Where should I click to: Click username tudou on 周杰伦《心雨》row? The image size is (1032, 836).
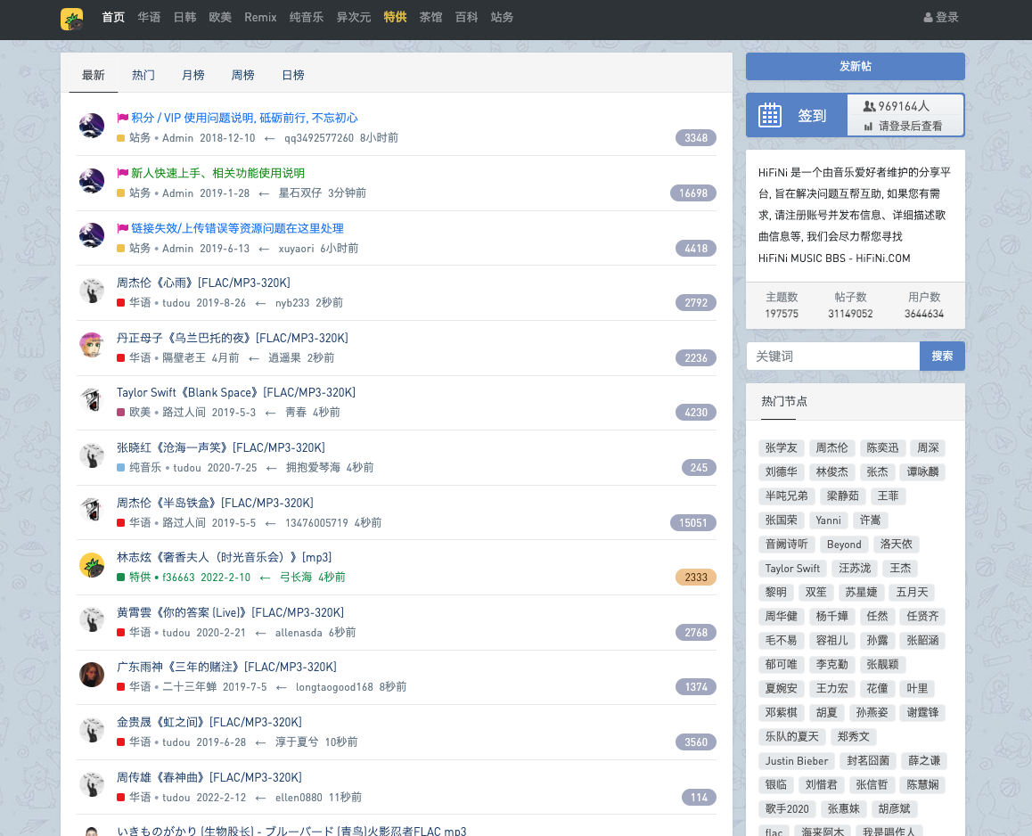pyautogui.click(x=176, y=303)
